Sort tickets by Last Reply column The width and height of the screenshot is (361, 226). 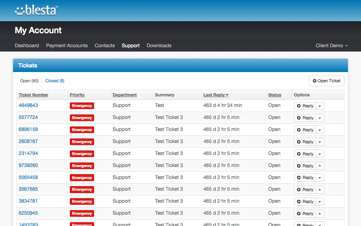pos(216,95)
